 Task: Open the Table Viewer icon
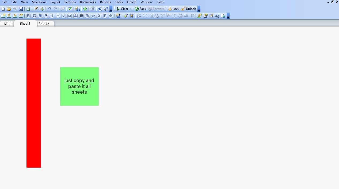pos(217,16)
